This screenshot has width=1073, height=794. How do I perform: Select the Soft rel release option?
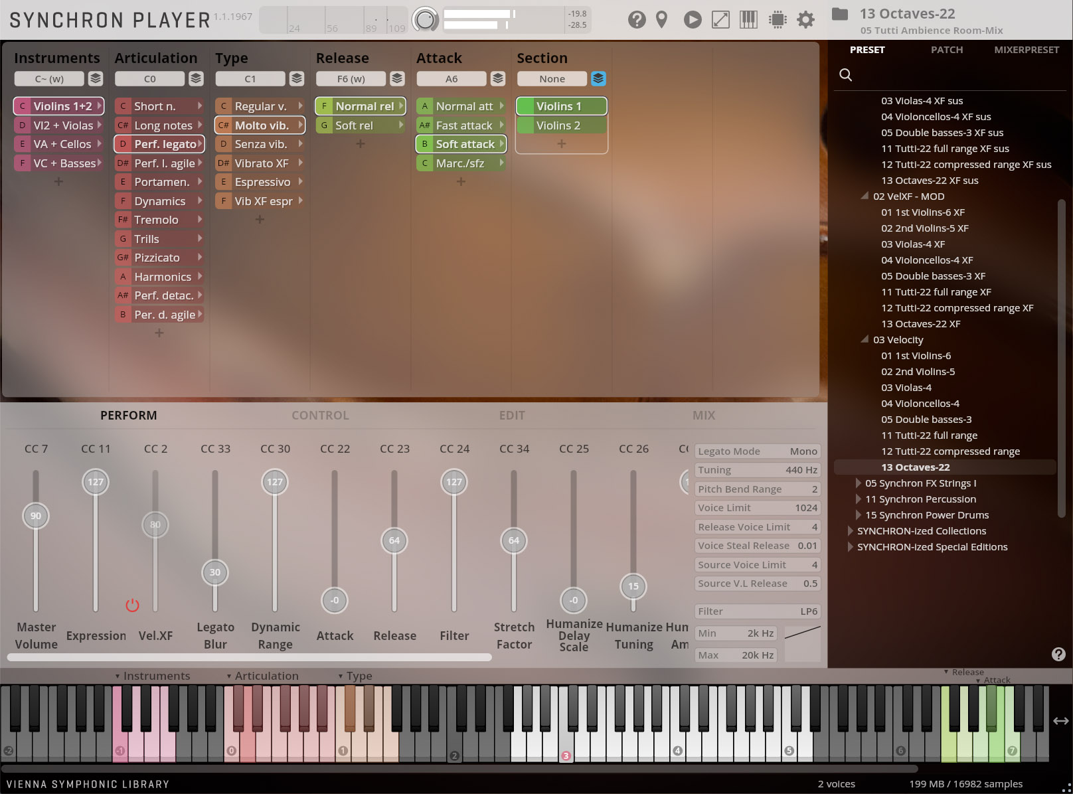tap(360, 125)
